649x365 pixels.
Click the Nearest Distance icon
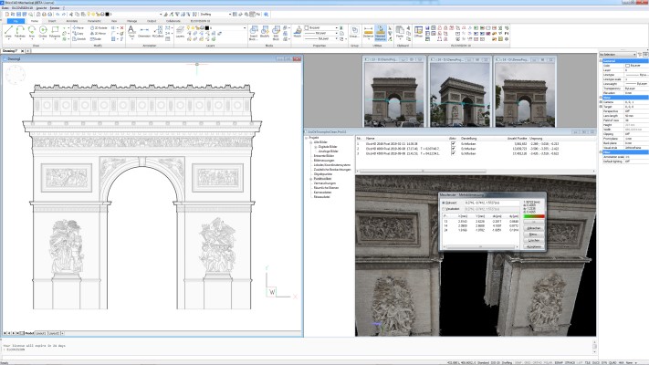click(380, 33)
